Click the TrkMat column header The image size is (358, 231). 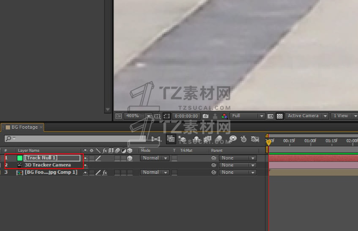click(186, 151)
